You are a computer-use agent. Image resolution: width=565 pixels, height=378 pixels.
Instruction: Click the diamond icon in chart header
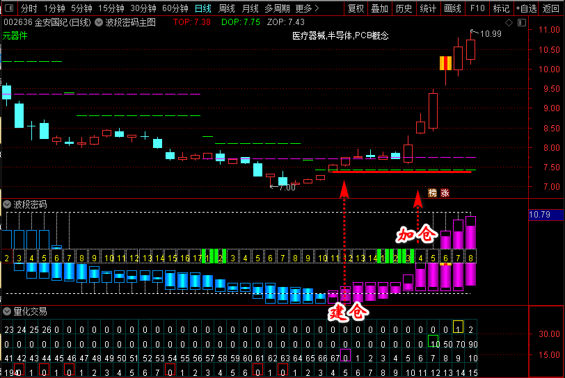coord(509,23)
